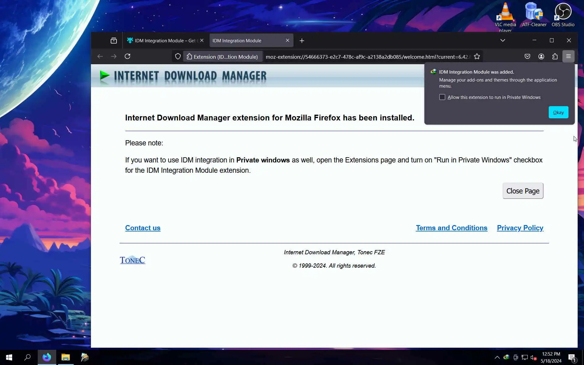Bookmark this page with star icon
Screen dimensions: 584x365
(x=477, y=57)
